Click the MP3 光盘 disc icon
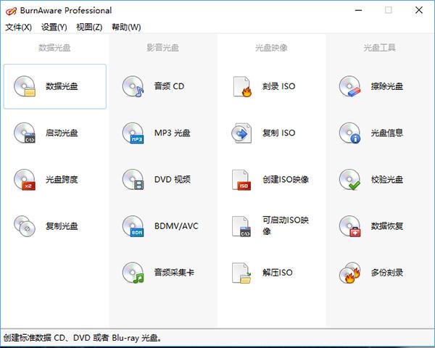Screen dimensions: 435x348 [x=133, y=133]
